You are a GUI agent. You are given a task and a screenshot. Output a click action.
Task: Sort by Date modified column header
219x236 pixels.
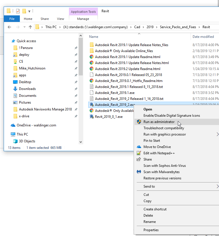pos(203,37)
